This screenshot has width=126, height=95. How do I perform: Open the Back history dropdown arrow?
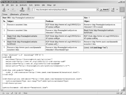(x=8, y=9)
